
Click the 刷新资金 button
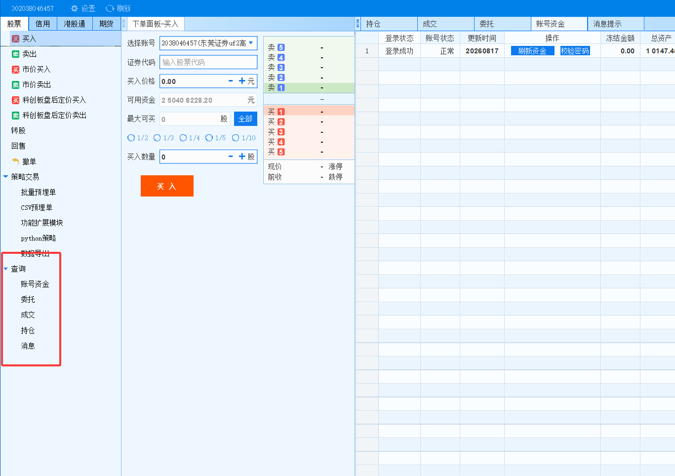[532, 51]
